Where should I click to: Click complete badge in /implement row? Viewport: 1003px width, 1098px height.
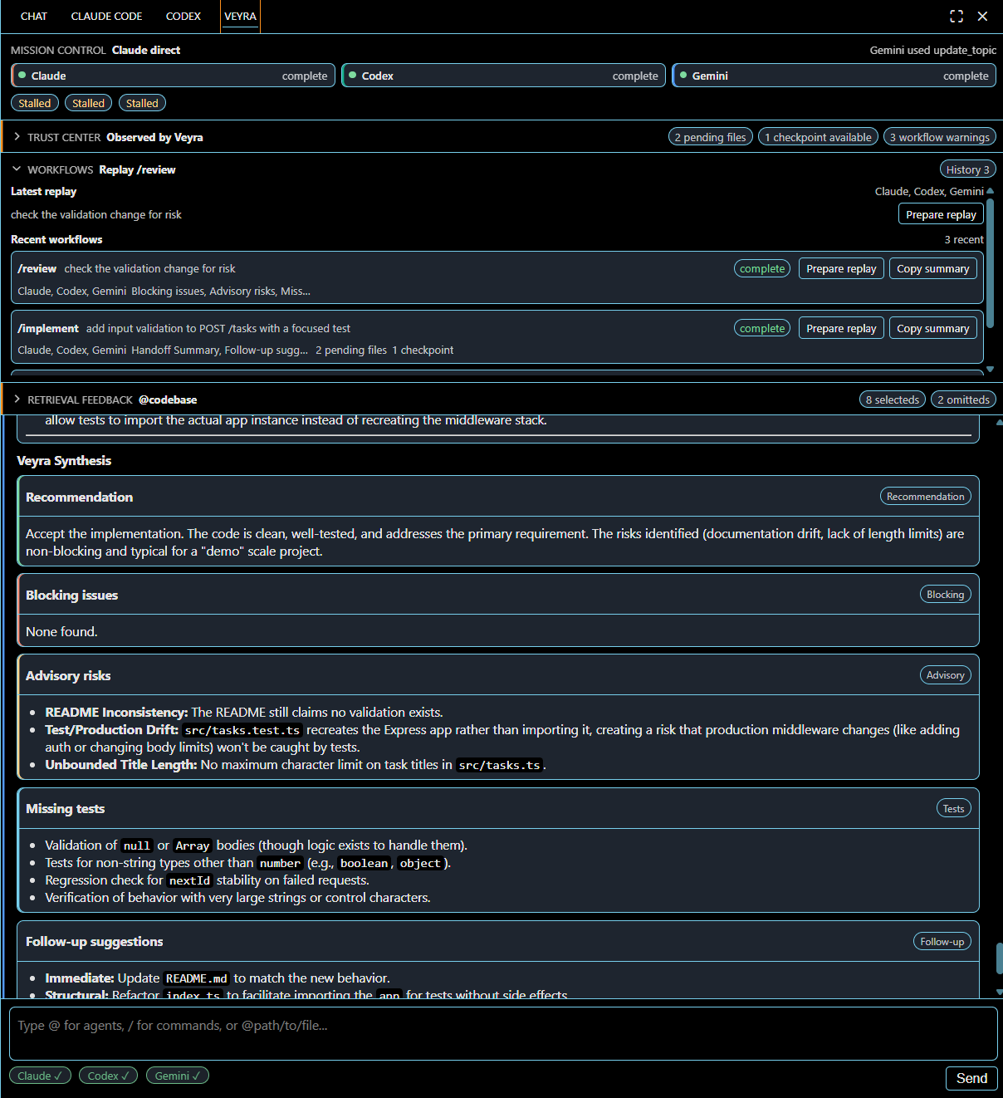click(x=762, y=328)
